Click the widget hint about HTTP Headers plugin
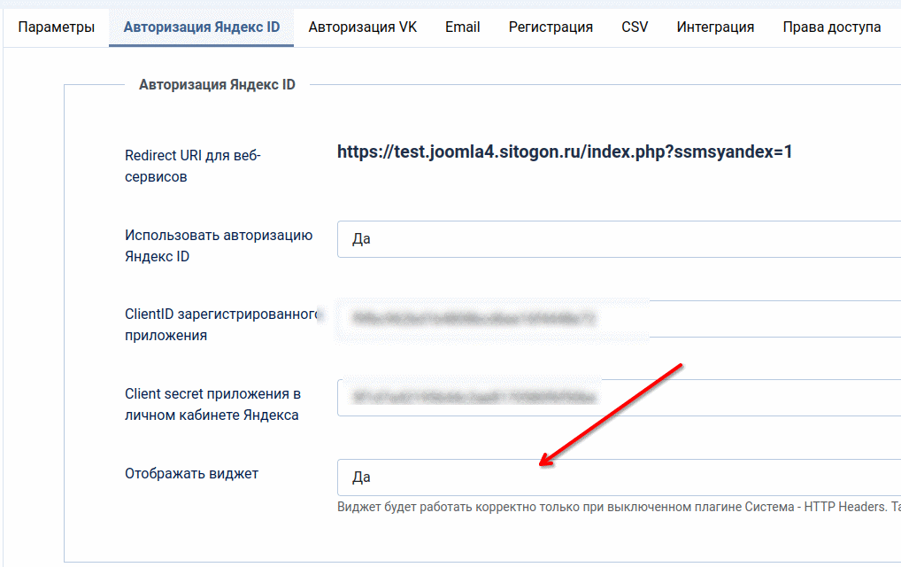This screenshot has height=567, width=901. pyautogui.click(x=619, y=507)
